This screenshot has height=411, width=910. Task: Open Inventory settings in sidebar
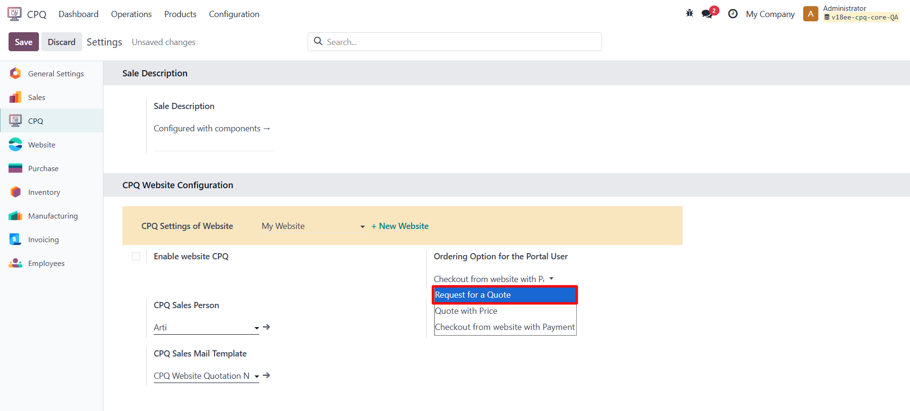[44, 192]
